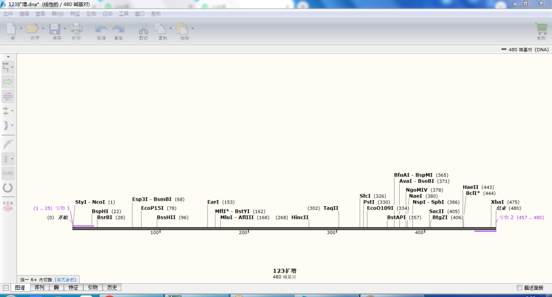
Task: Open the dropdown arrow next to Copy (复制)
Action: pyautogui.click(x=171, y=29)
